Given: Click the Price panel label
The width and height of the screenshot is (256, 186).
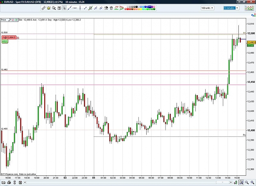Looking at the screenshot, I should point(4,20).
